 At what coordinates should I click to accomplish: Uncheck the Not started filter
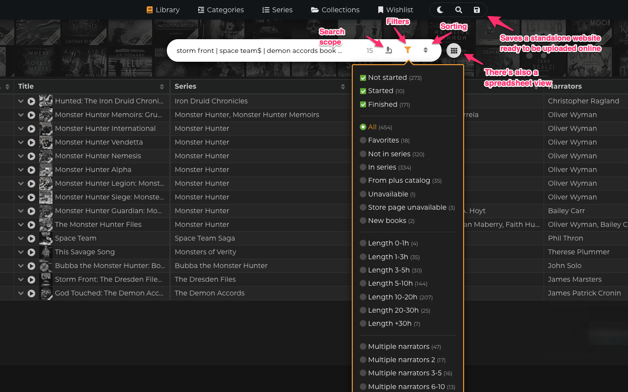[363, 77]
